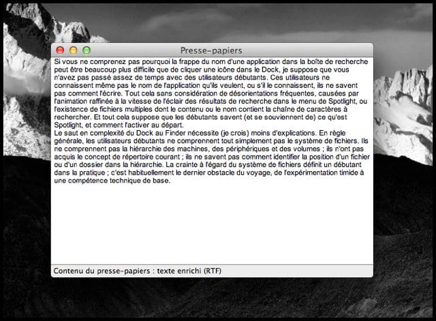Close the Presse-papiers window with red button
This screenshot has width=436, height=321.
point(60,50)
